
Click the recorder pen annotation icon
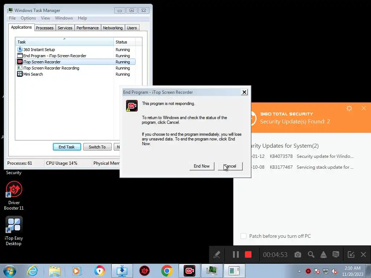pyautogui.click(x=217, y=254)
